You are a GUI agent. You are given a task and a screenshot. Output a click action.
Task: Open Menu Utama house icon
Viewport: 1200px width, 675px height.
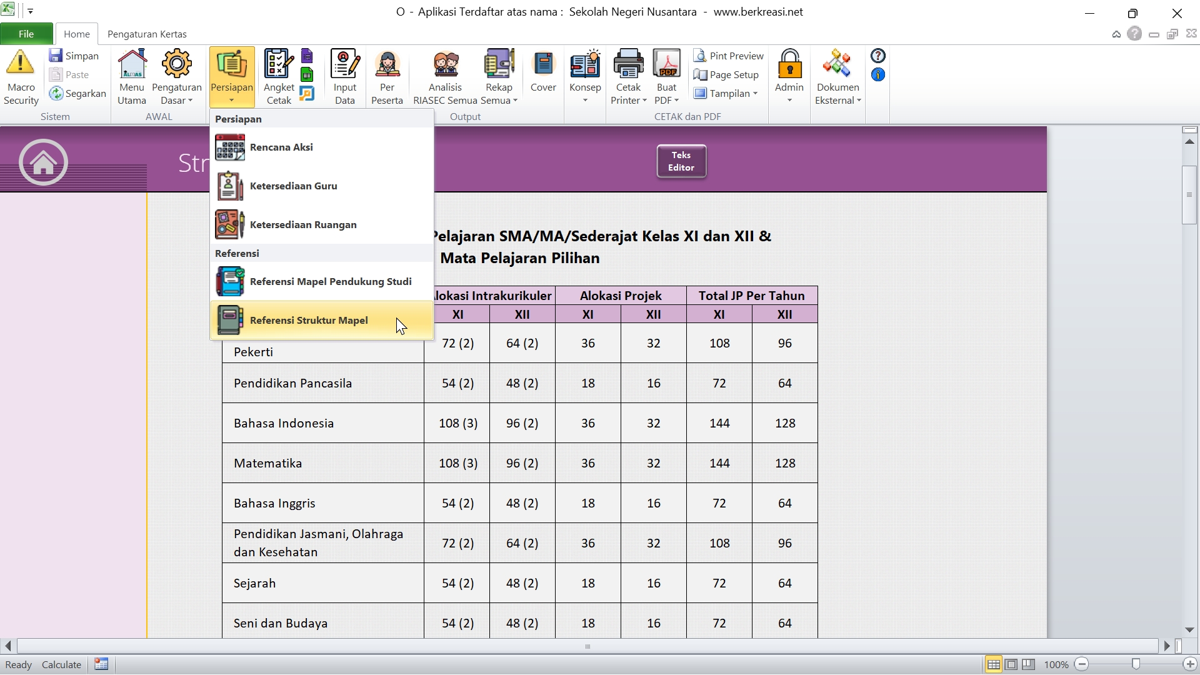(x=132, y=64)
